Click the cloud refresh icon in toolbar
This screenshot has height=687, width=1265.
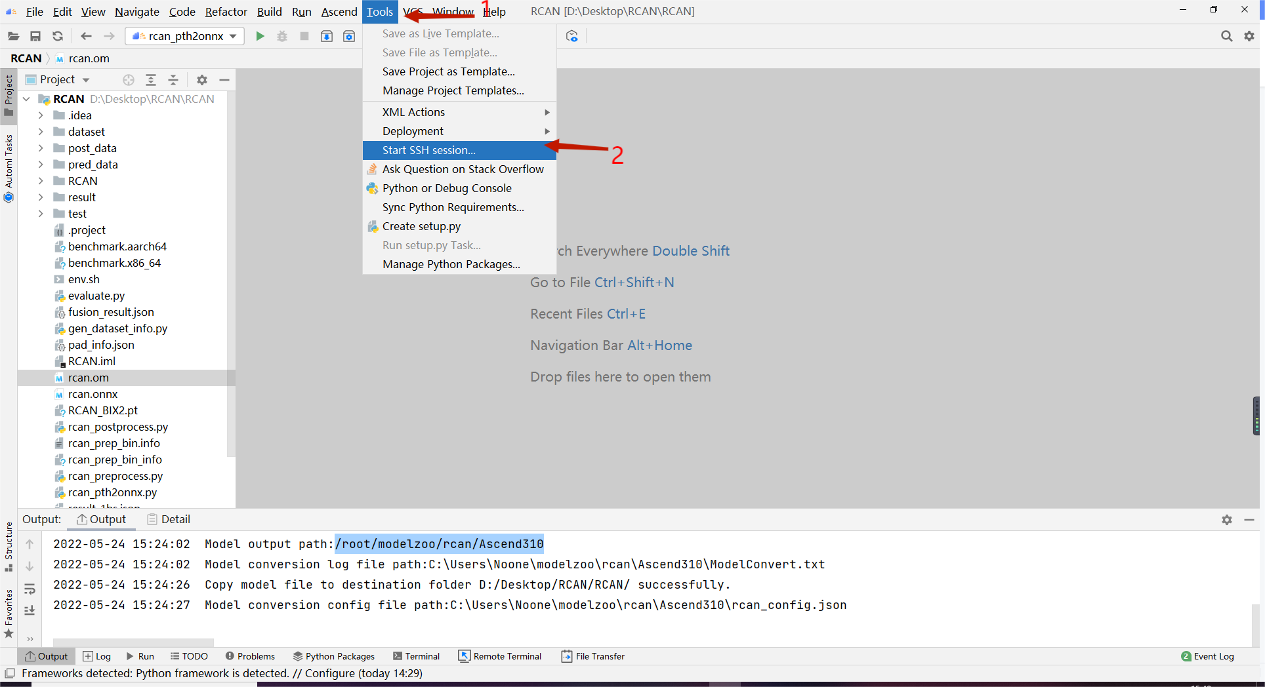(572, 36)
